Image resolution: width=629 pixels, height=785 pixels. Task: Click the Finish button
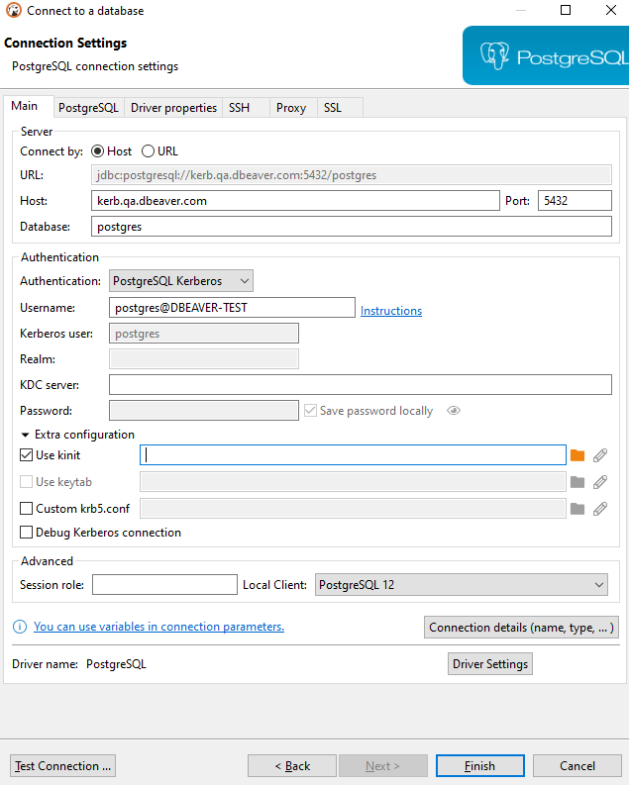[480, 766]
